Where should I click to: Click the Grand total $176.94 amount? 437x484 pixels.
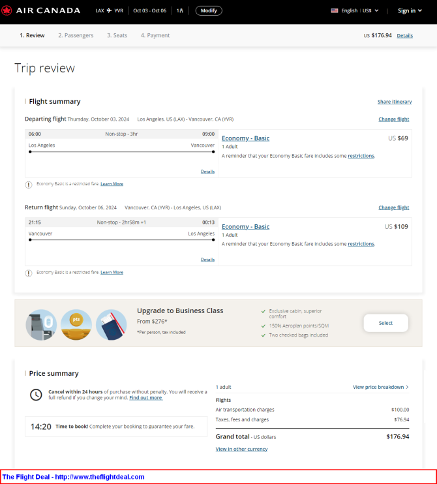click(x=397, y=436)
